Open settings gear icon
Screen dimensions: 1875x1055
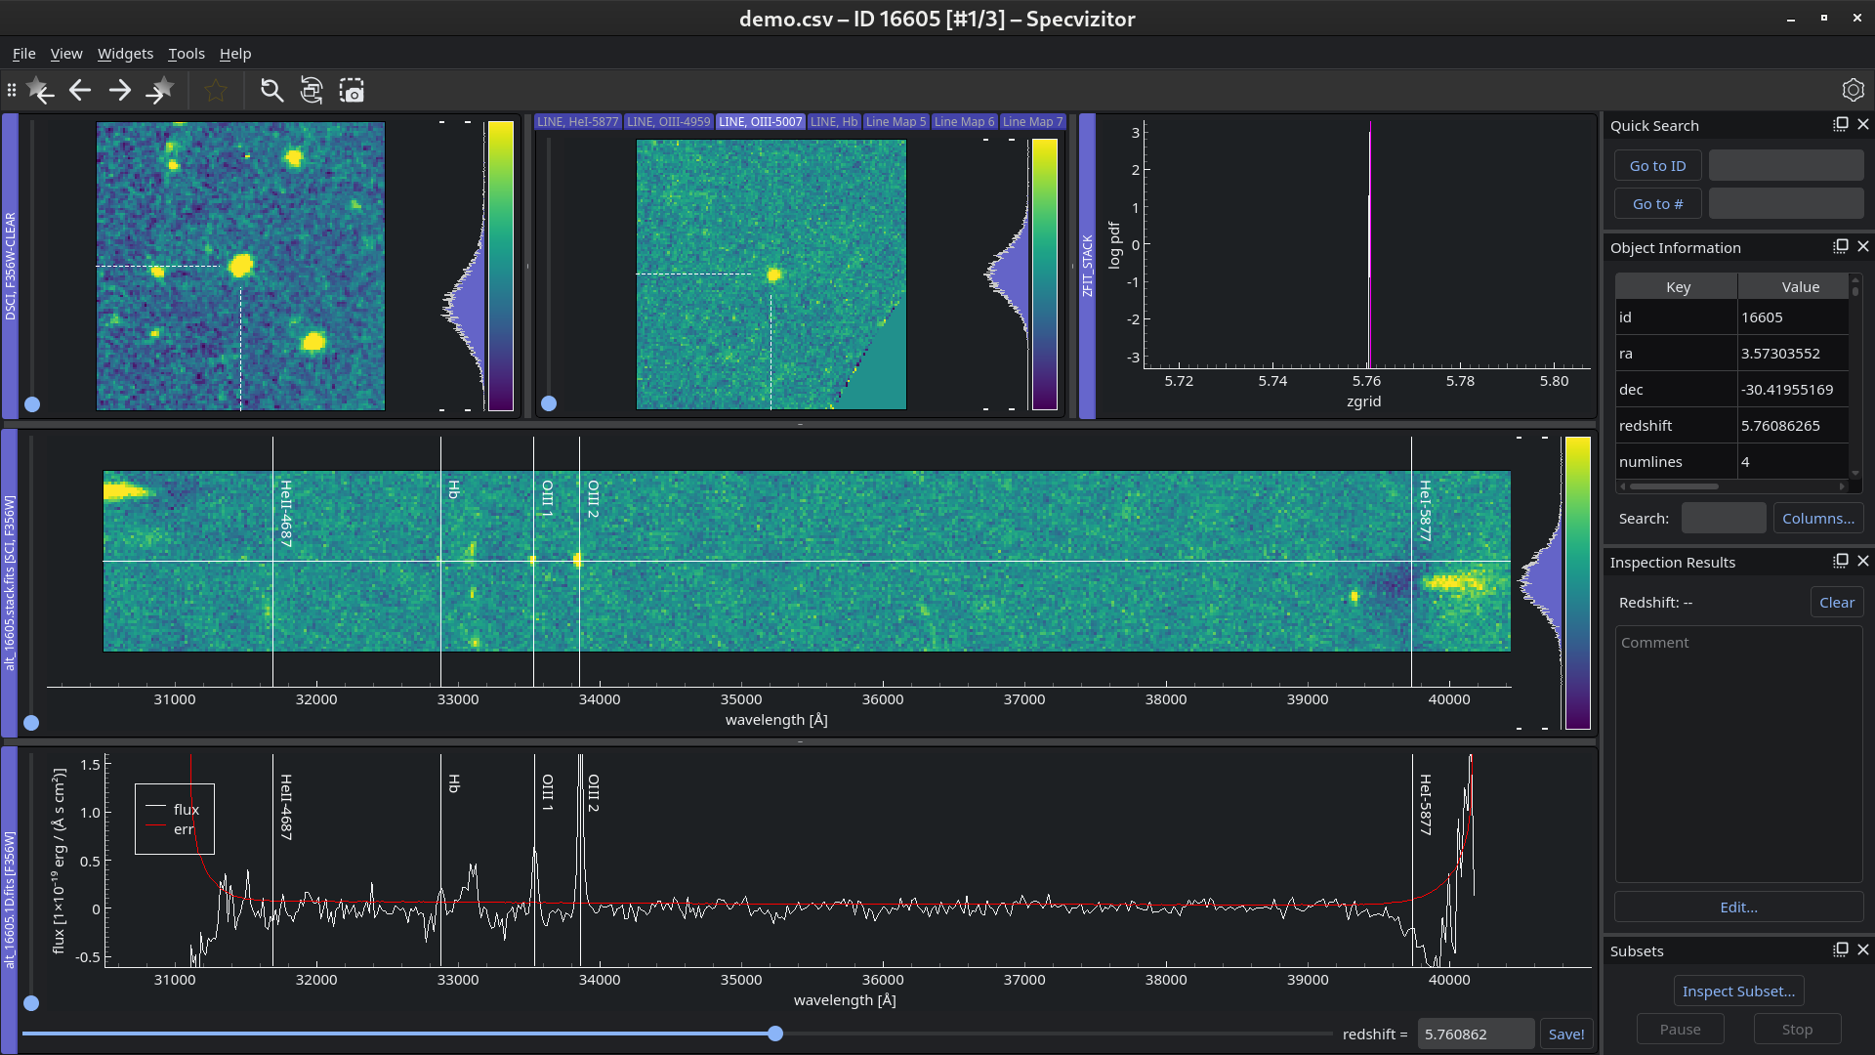(x=1853, y=90)
